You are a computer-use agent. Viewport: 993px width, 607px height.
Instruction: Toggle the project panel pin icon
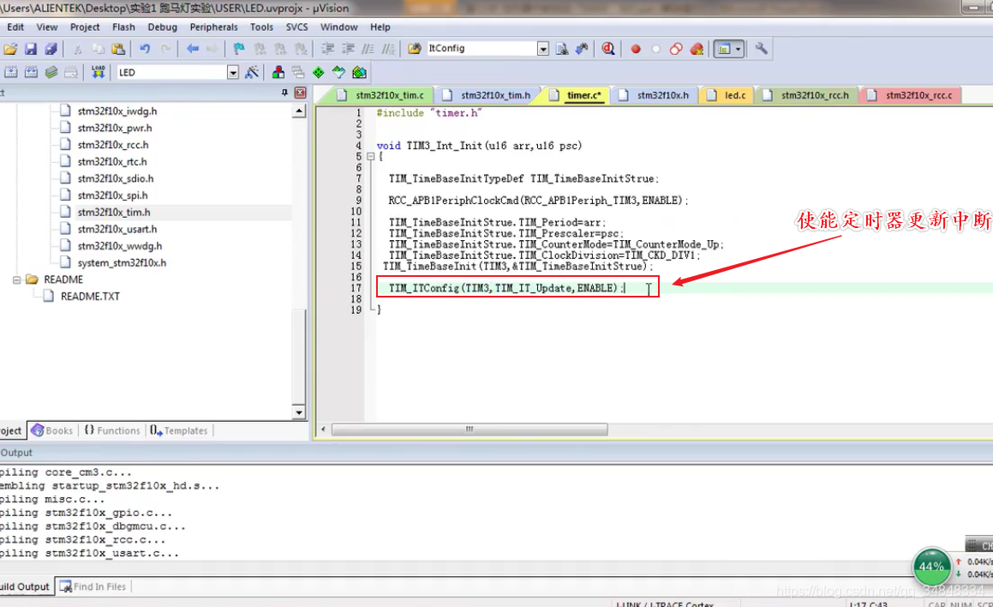point(284,93)
